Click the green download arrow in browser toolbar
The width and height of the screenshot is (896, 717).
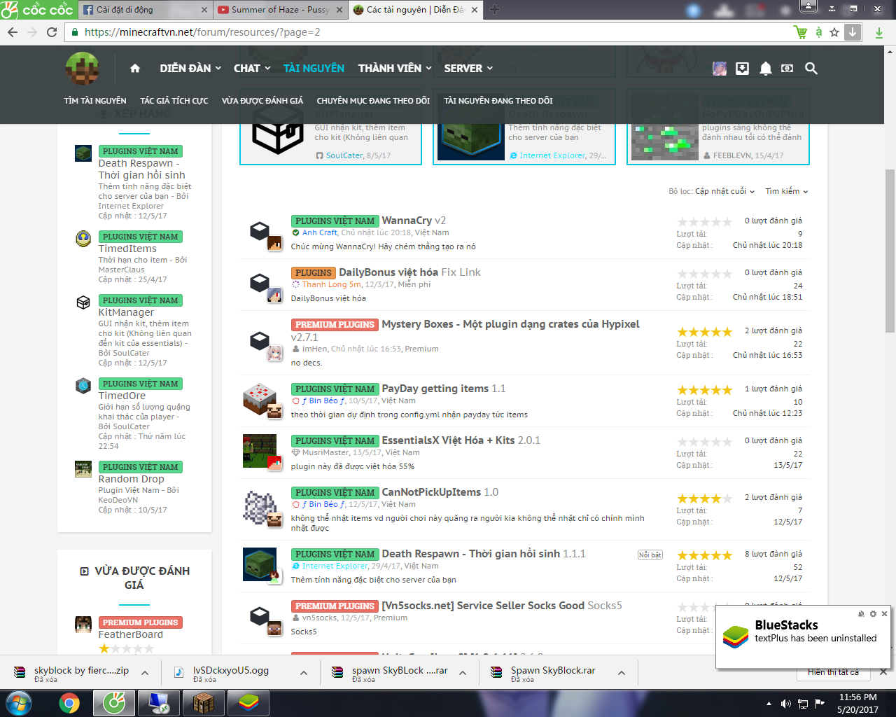click(x=879, y=32)
